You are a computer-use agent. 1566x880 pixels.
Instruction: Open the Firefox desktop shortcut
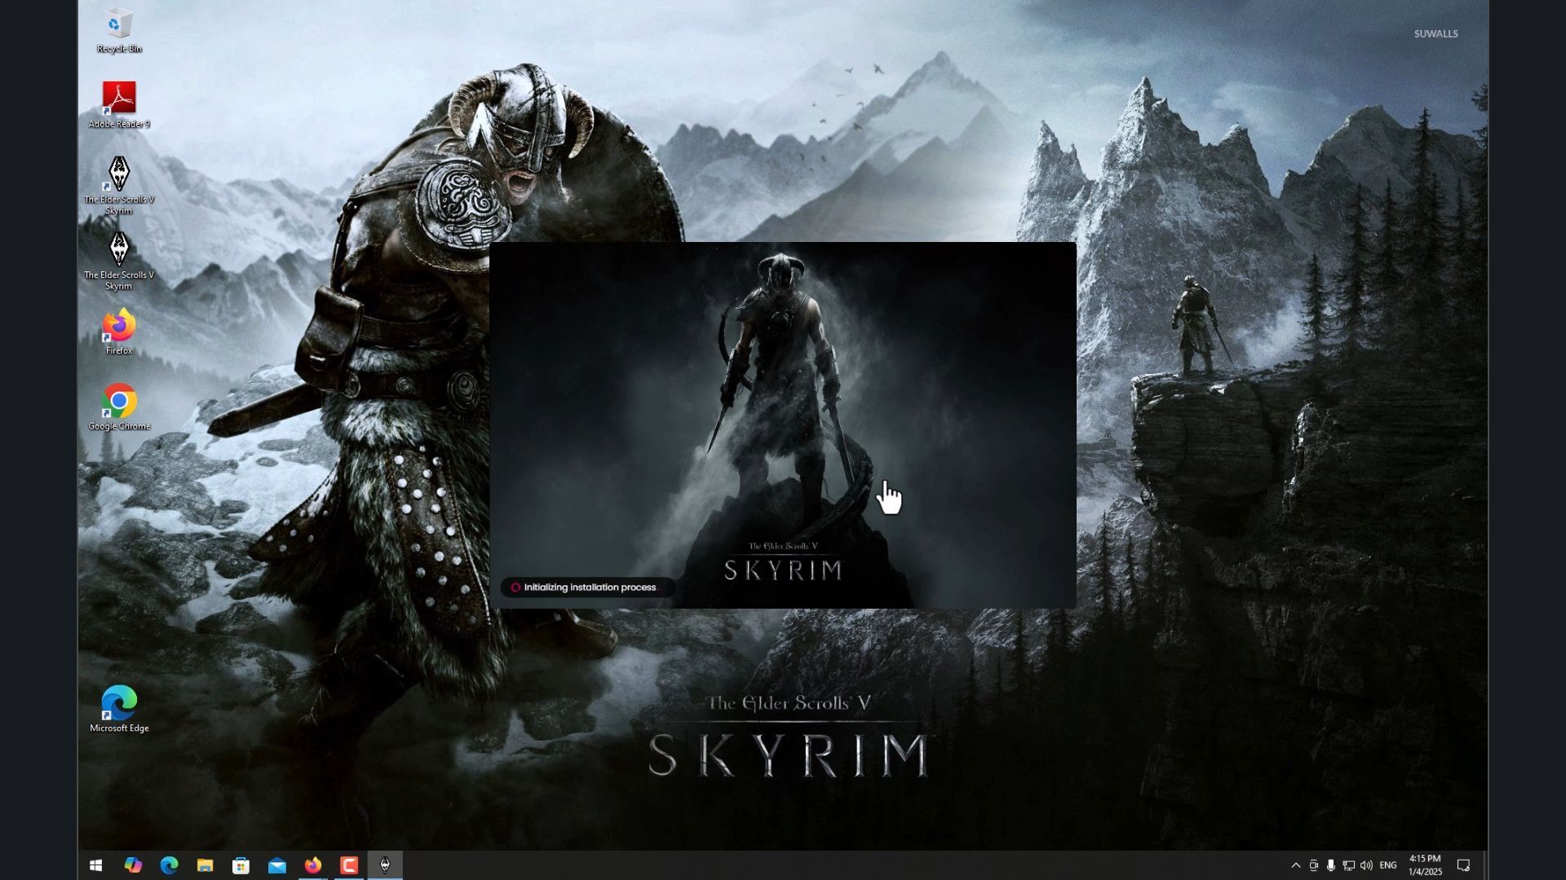(119, 332)
